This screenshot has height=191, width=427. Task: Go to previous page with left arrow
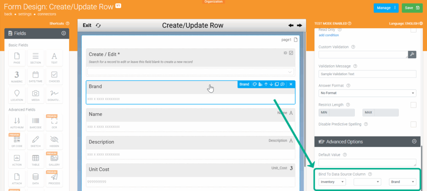[291, 25]
